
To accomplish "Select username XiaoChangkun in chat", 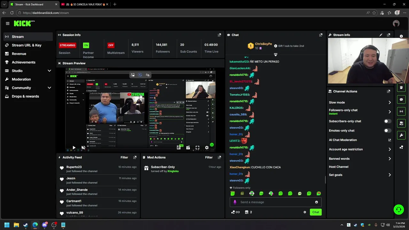I will pos(240,167).
